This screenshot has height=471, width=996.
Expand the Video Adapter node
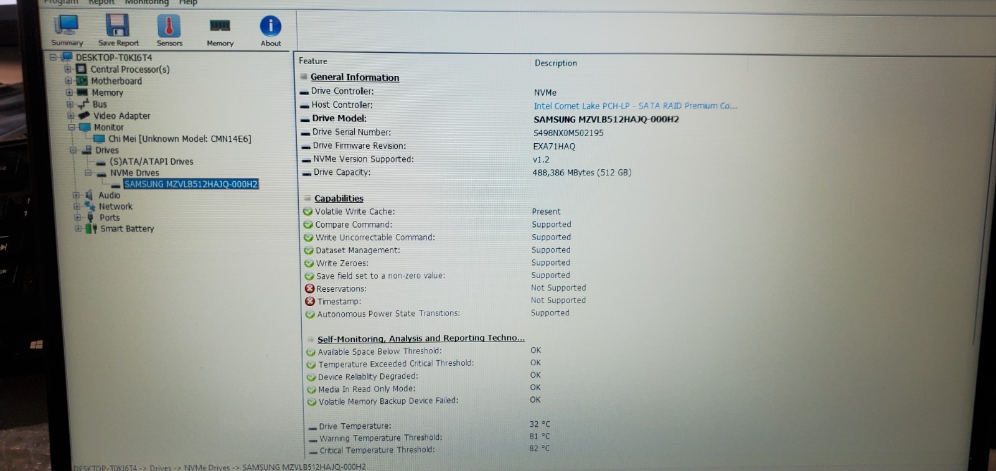pos(70,116)
